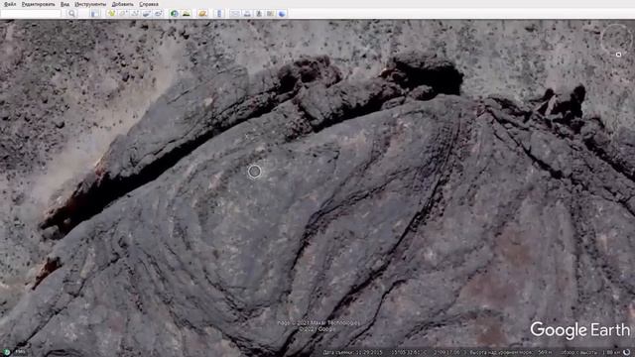Select the Add Image Overlay tool
Screen dimensions: 635x357
[x=147, y=13]
